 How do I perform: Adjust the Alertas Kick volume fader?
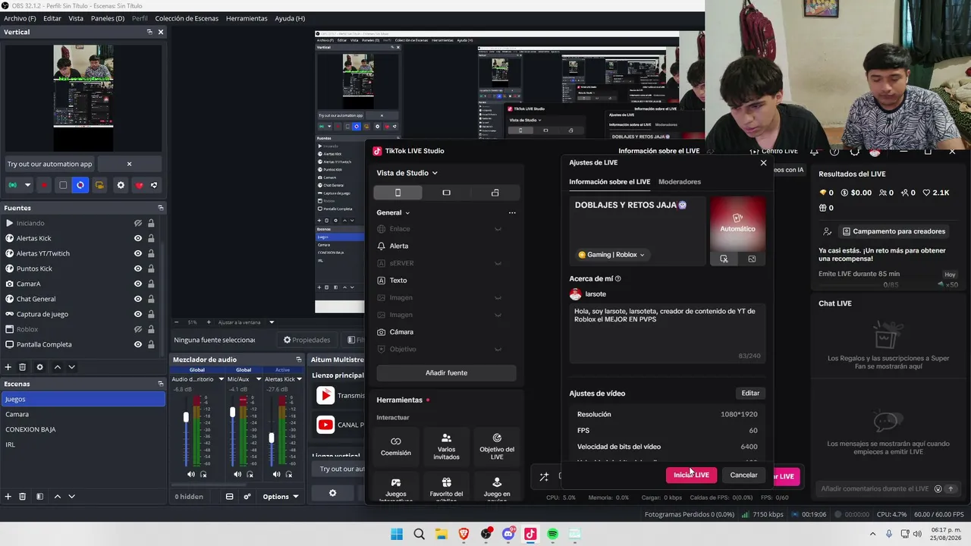point(271,438)
